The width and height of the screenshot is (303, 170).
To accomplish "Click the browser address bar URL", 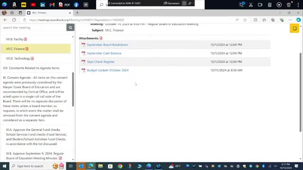I will [77, 20].
